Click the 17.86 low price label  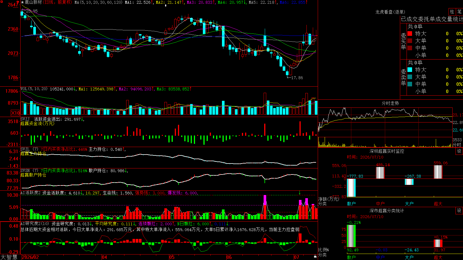(x=297, y=78)
